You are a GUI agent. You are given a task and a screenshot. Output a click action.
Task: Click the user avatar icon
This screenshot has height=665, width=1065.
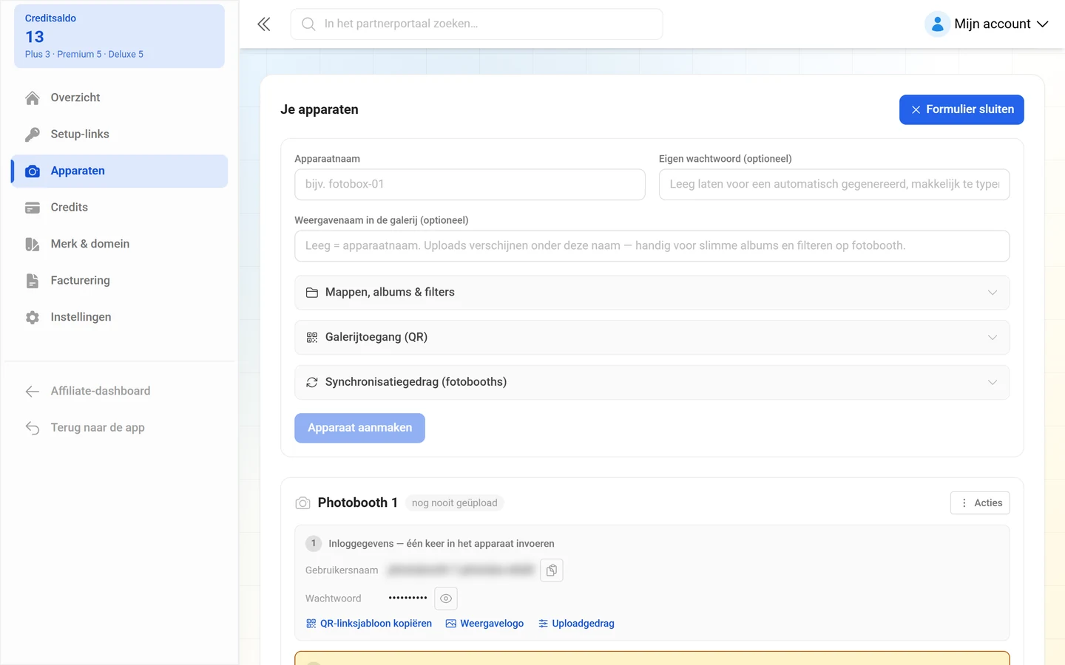coord(937,24)
